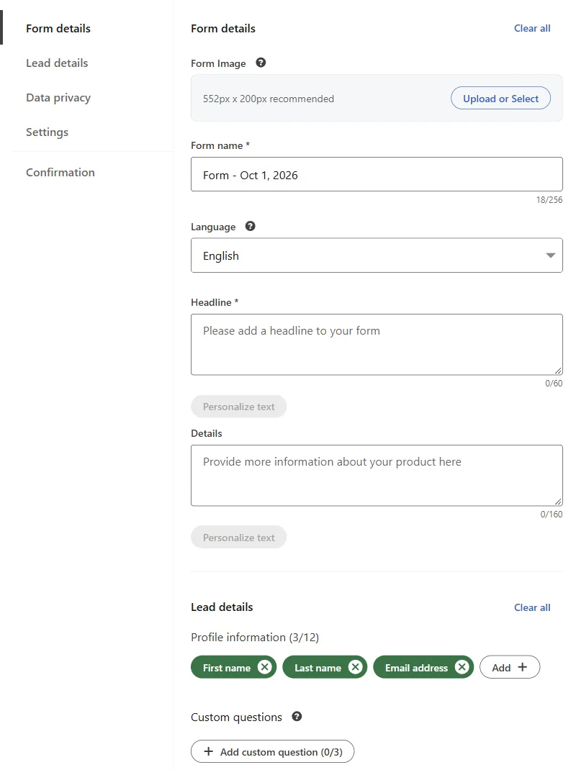
Task: Click the Language dropdown arrow
Action: coord(551,255)
